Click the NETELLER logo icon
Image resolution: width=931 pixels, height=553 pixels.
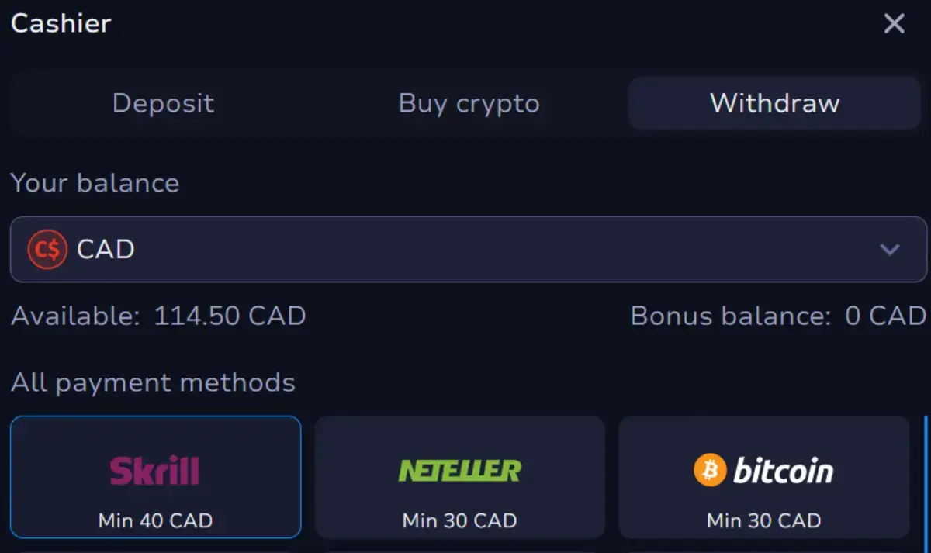459,468
